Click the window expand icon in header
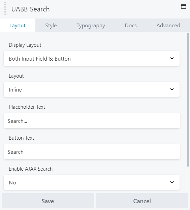Screen dimensions: 190x210 pos(183,6)
